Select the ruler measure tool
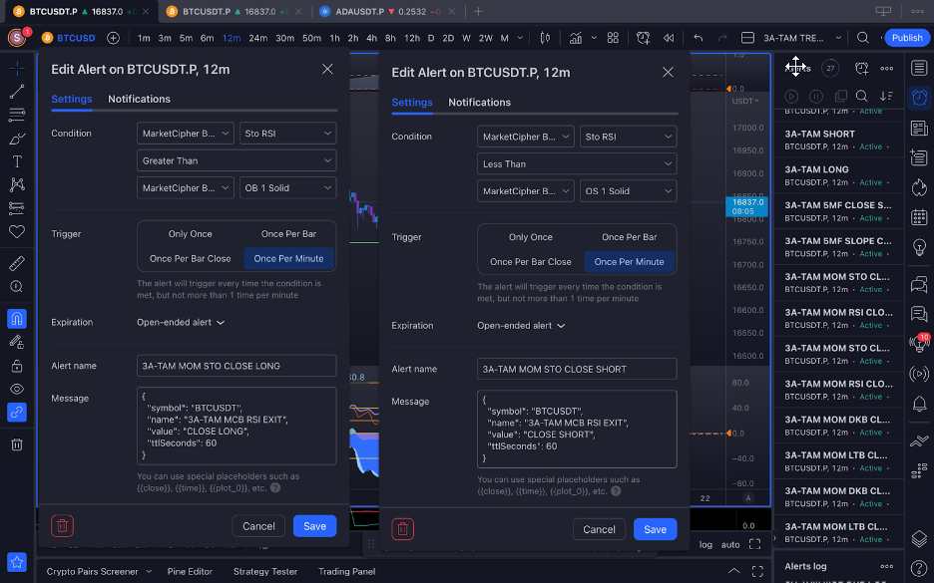934x583 pixels. [x=17, y=263]
